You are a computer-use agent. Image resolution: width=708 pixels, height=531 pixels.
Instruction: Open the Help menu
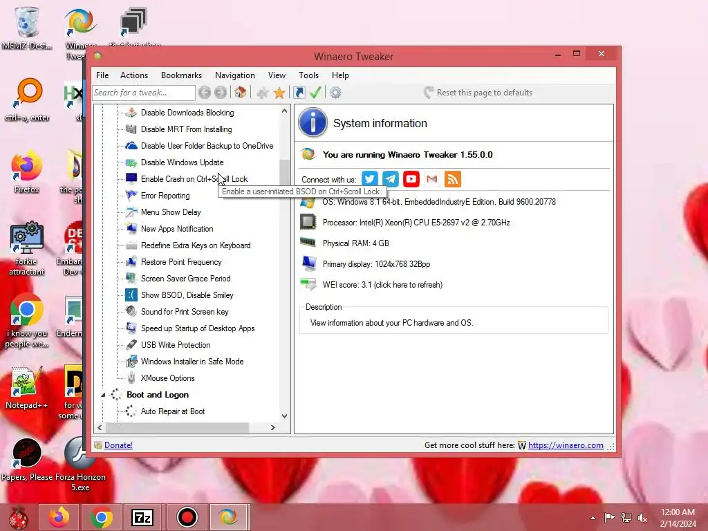[x=340, y=75]
